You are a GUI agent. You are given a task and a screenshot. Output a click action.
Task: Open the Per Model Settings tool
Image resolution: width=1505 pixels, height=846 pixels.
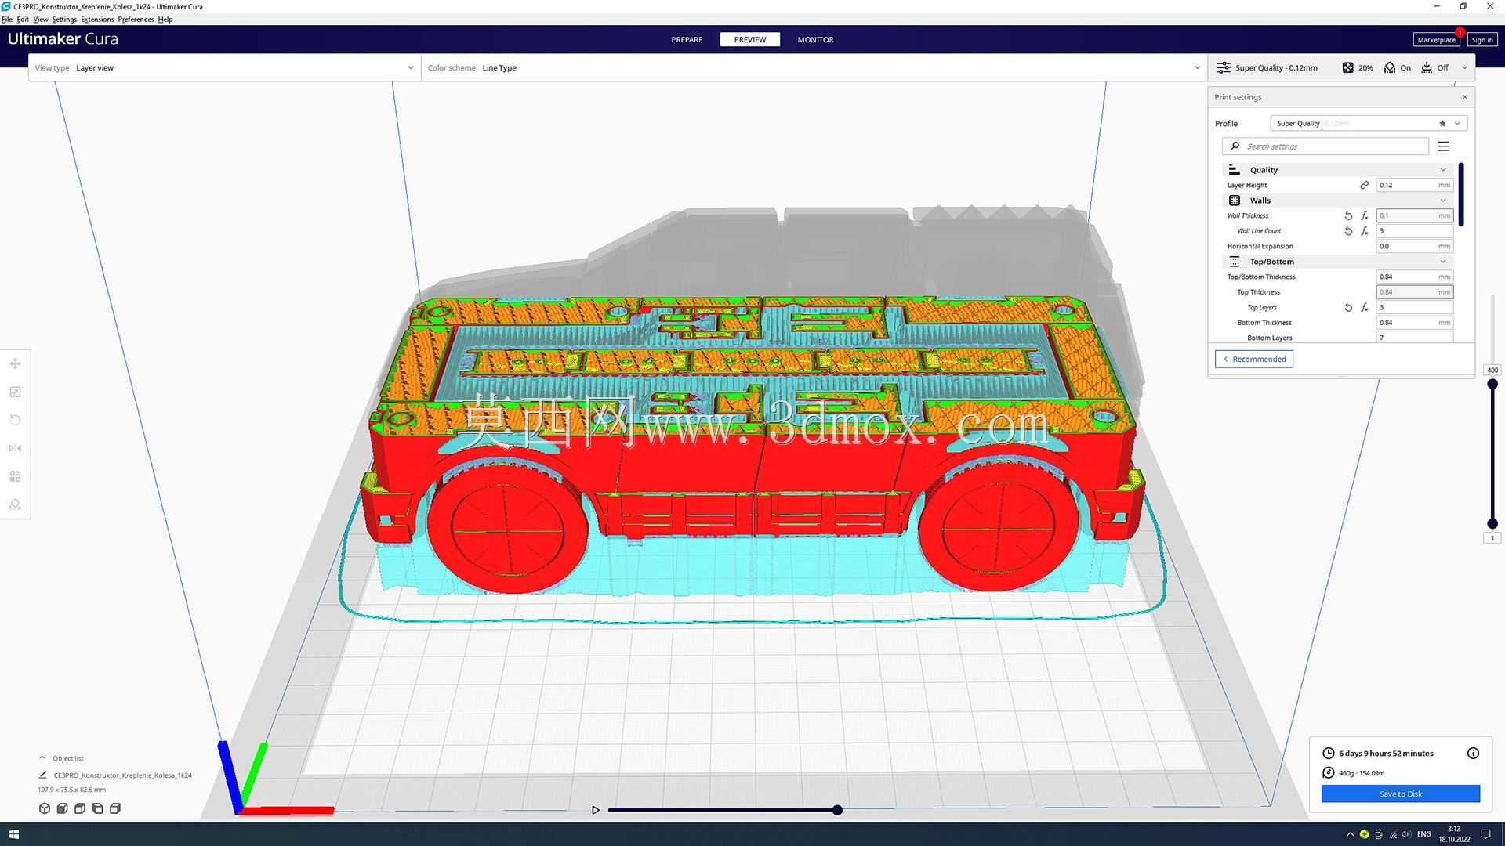coord(15,476)
